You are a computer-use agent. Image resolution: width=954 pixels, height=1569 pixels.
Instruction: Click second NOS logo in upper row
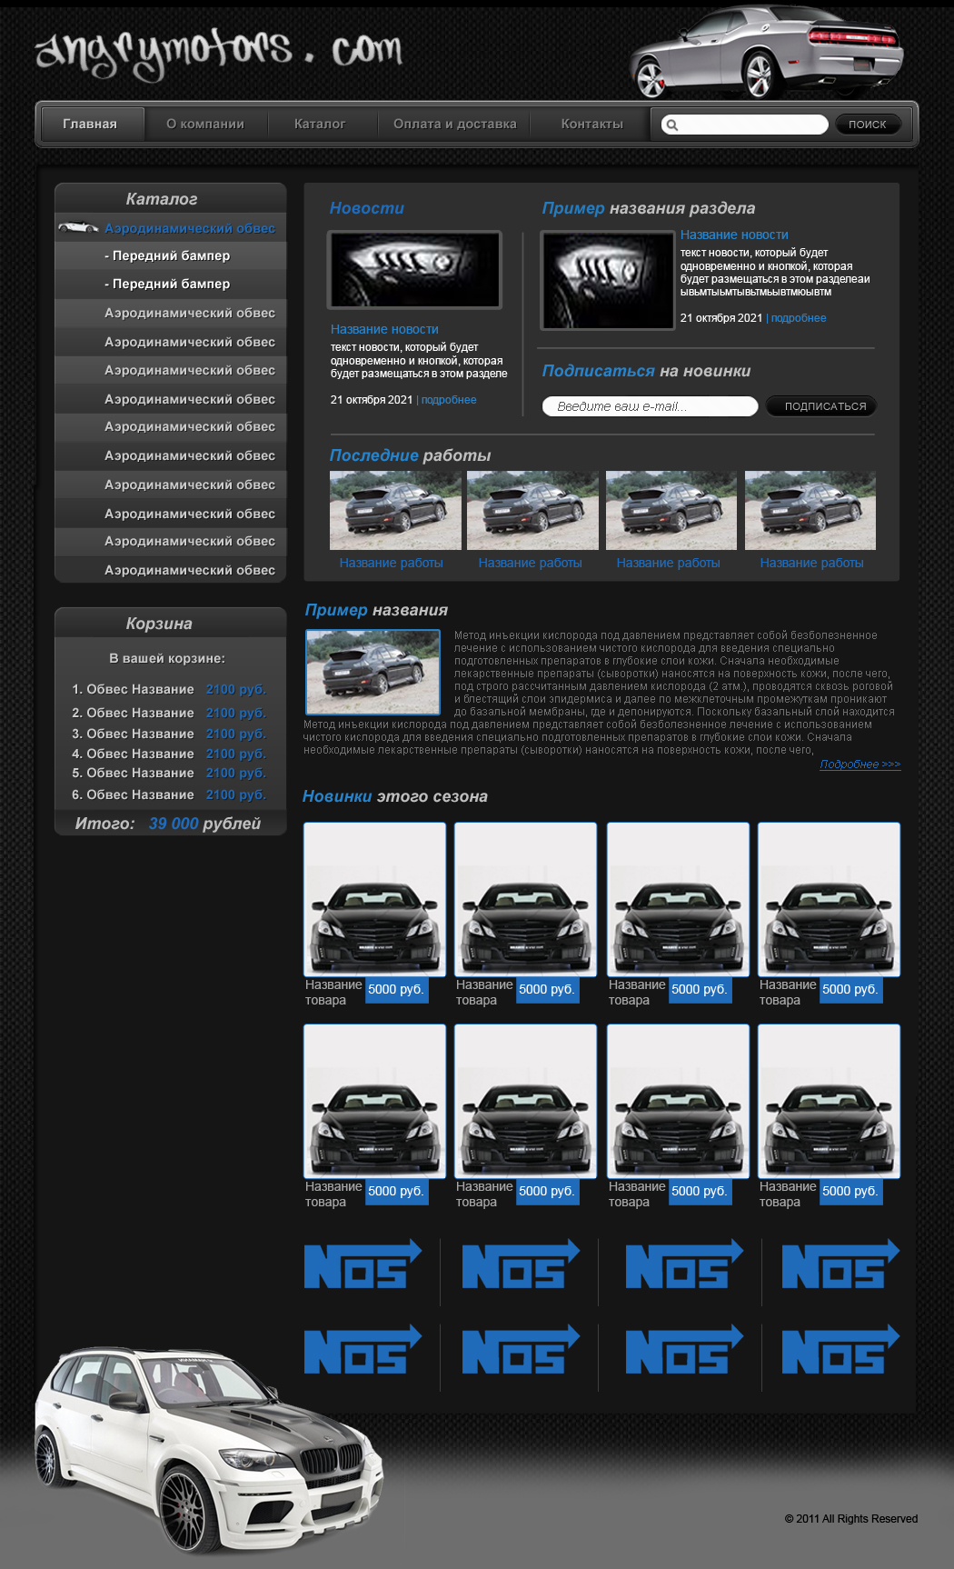(x=521, y=1264)
